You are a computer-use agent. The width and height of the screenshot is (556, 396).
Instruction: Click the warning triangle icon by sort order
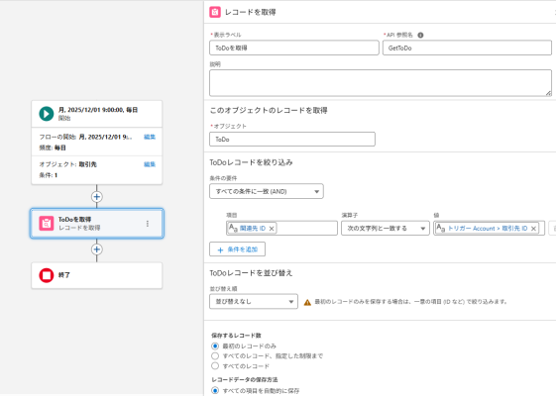(x=307, y=302)
